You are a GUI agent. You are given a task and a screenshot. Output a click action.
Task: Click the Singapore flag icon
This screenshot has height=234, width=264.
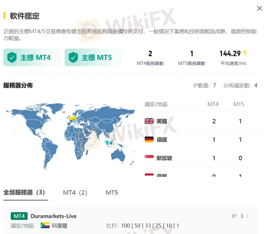click(149, 158)
